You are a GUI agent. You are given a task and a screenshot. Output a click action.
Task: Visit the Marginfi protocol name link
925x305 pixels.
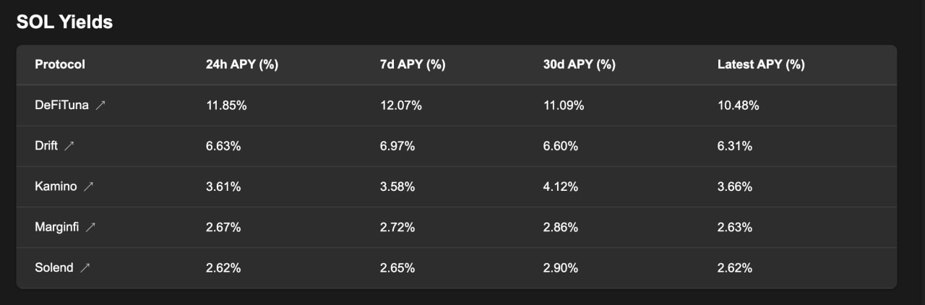(56, 227)
